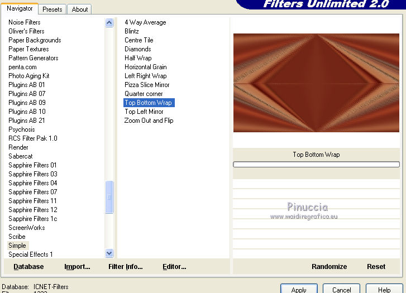Choose the 4 Way Average filter
406x293 pixels.
(x=145, y=22)
